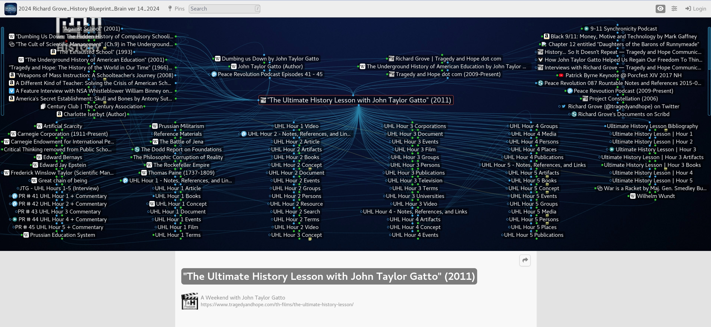Viewport: 711px width, 327px height.
Task: Select UHL Hour 5 Books thought
Action: pyautogui.click(x=534, y=180)
